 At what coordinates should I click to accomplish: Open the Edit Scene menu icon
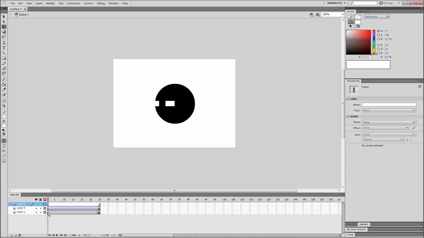coord(311,15)
